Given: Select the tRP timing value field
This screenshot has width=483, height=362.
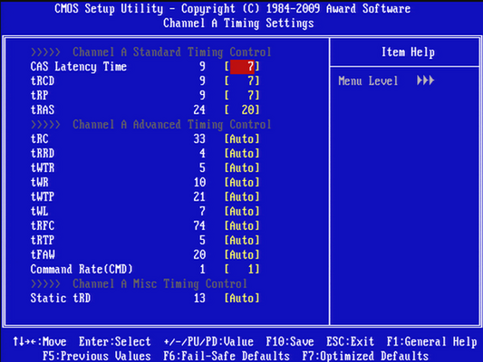Looking at the screenshot, I should (x=242, y=95).
